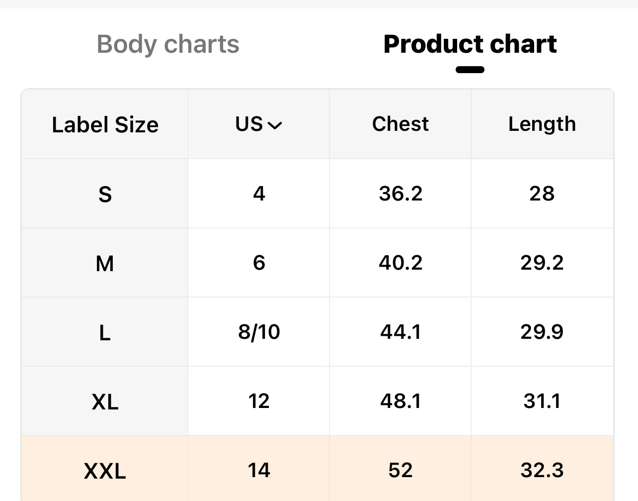
Task: Select the S label size row
Action: tap(105, 194)
